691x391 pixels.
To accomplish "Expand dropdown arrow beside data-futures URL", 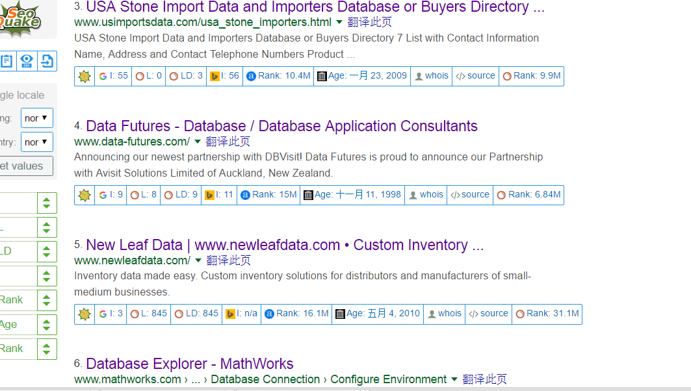I will (198, 142).
